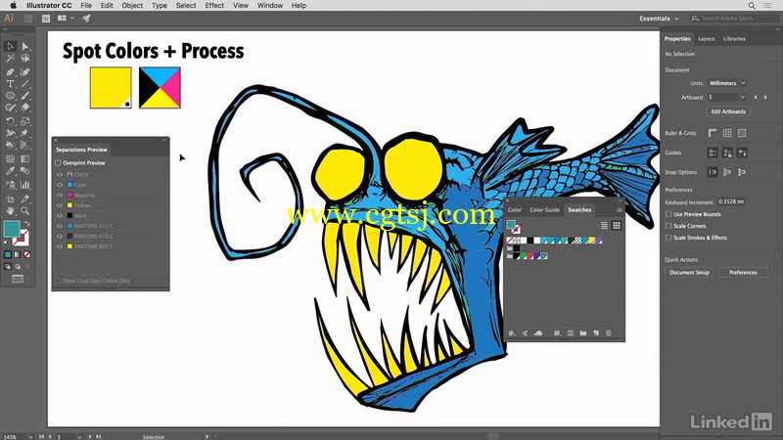
Task: Hide the Magenta separation eye
Action: [x=60, y=195]
